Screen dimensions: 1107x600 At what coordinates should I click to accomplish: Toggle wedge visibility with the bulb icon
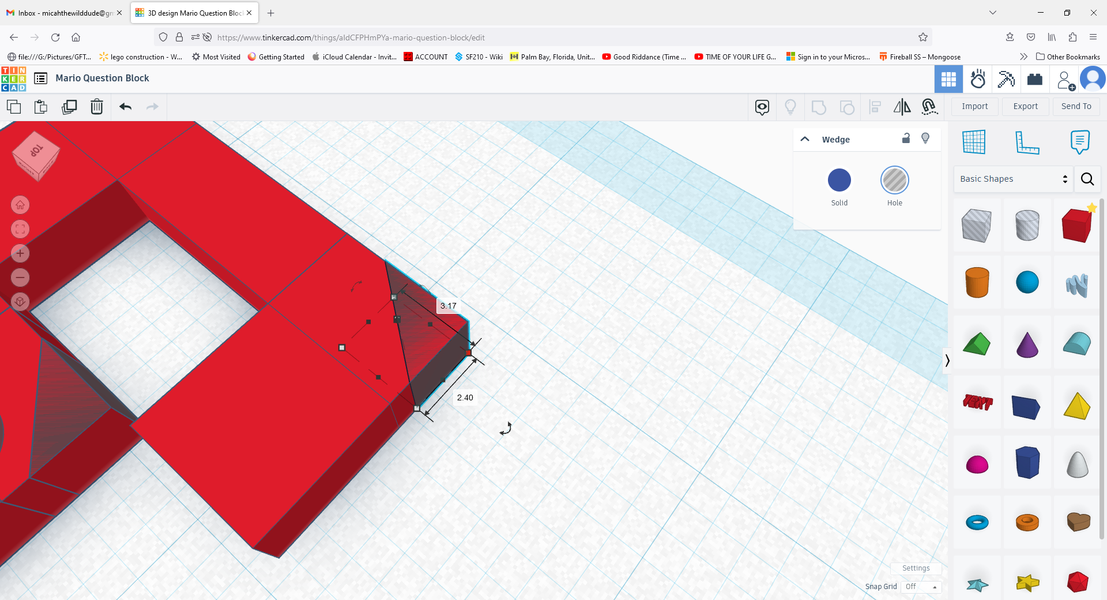pos(925,138)
